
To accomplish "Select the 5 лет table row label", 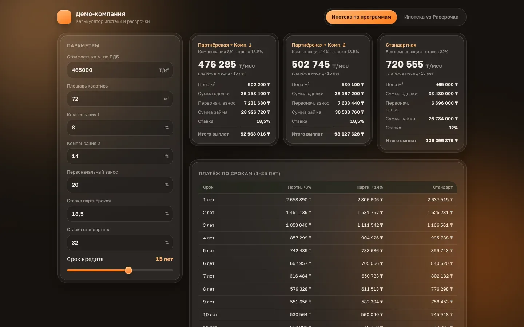I will [x=209, y=251].
